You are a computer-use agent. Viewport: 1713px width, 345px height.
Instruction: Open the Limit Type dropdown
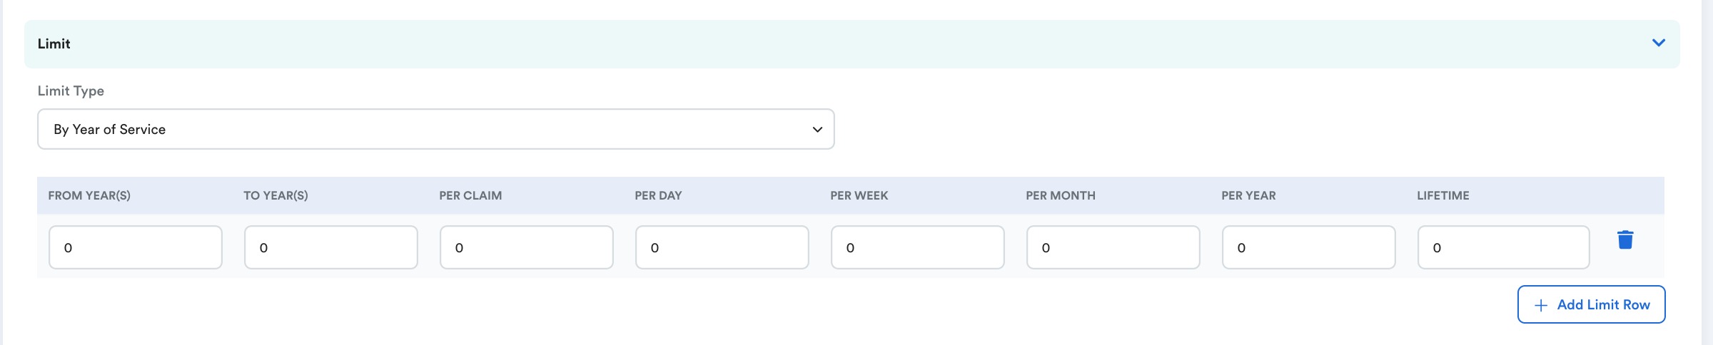click(x=436, y=129)
